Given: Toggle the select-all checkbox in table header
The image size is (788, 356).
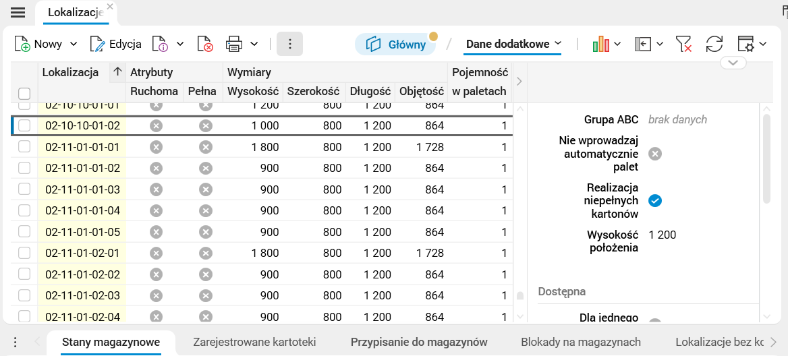Looking at the screenshot, I should click(24, 94).
